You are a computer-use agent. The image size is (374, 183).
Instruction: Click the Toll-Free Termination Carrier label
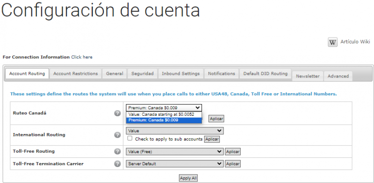tap(48, 164)
